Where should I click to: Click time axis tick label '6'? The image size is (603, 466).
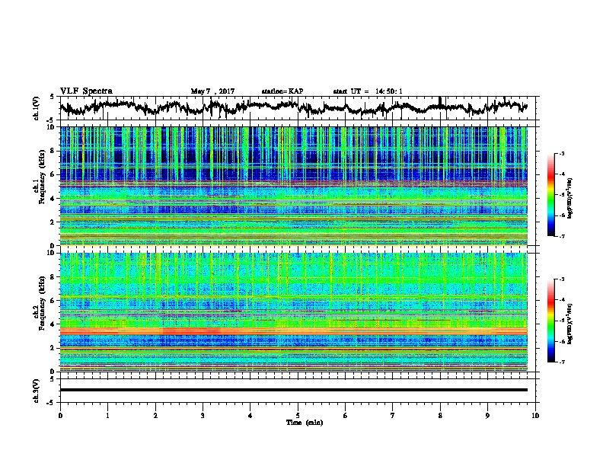click(346, 416)
